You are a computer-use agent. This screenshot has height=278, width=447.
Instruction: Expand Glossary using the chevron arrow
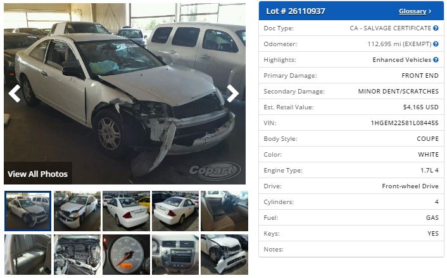430,11
